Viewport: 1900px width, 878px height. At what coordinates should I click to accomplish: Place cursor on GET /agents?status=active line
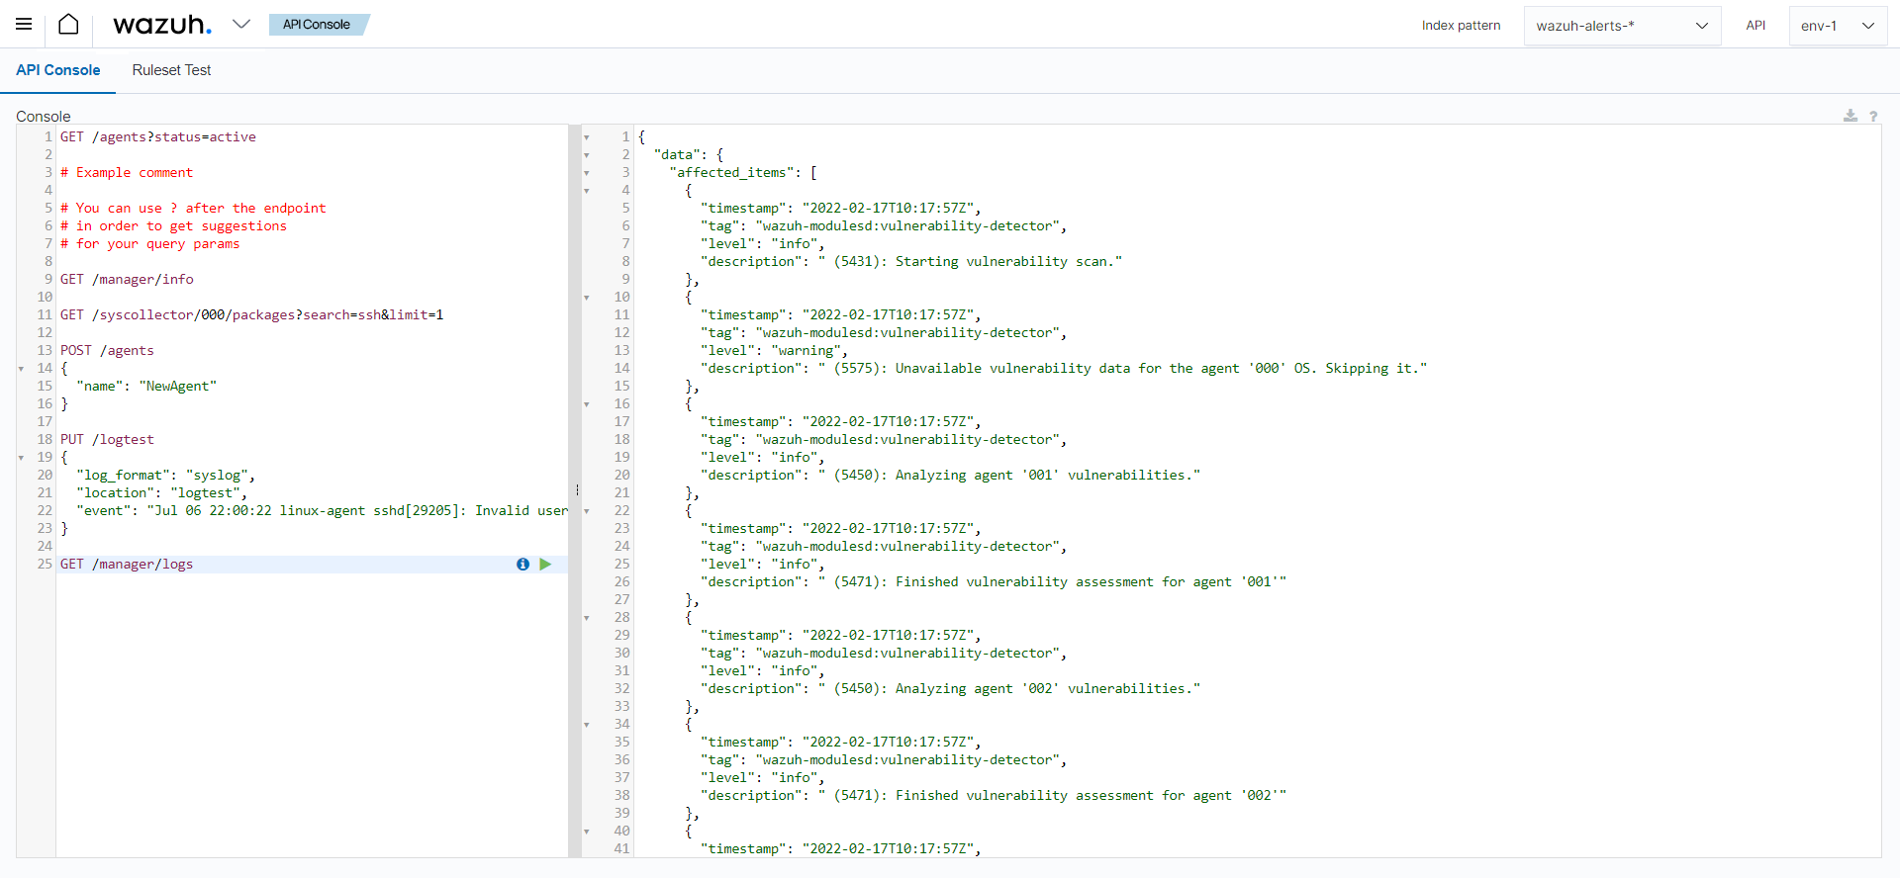(158, 137)
